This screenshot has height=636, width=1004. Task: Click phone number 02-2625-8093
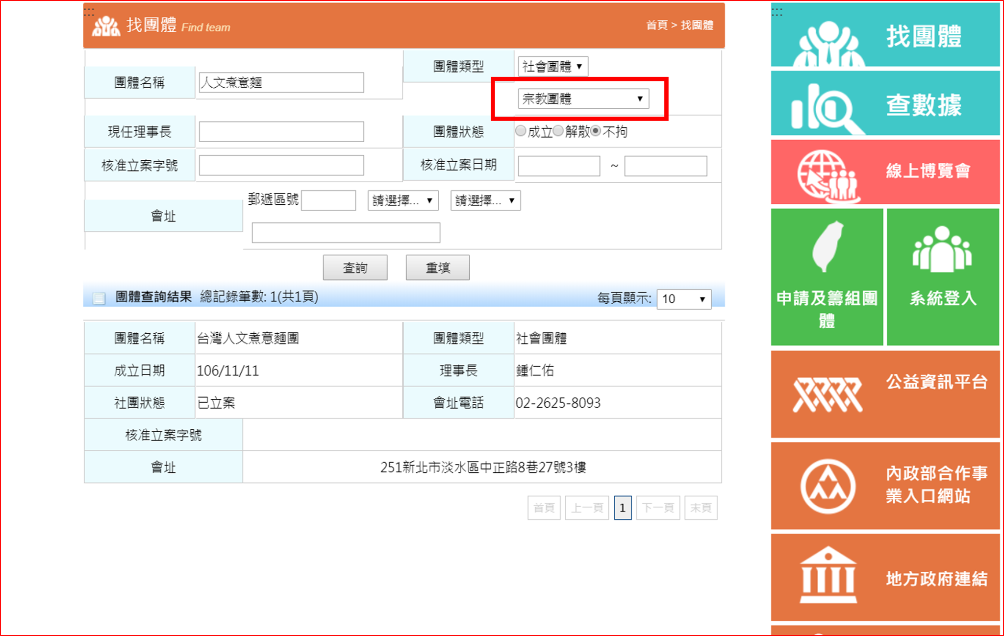pyautogui.click(x=558, y=403)
